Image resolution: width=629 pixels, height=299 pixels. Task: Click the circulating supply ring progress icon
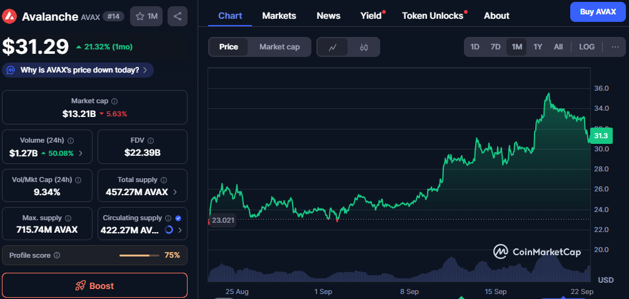[x=169, y=230]
